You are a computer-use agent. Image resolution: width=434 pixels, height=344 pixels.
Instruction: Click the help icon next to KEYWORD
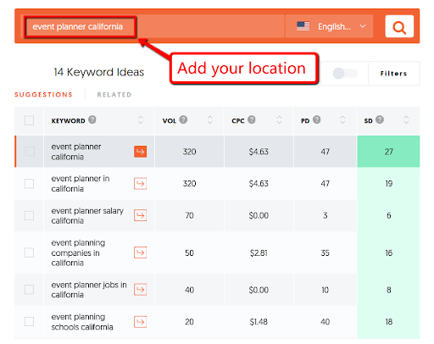(x=92, y=119)
